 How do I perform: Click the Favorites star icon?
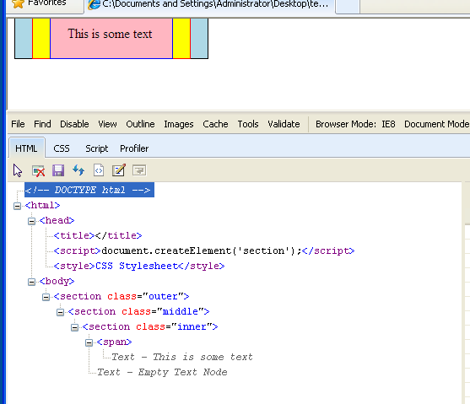pos(18,3)
